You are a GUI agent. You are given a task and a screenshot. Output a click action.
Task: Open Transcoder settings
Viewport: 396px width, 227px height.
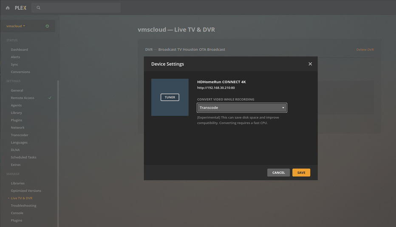(20, 135)
